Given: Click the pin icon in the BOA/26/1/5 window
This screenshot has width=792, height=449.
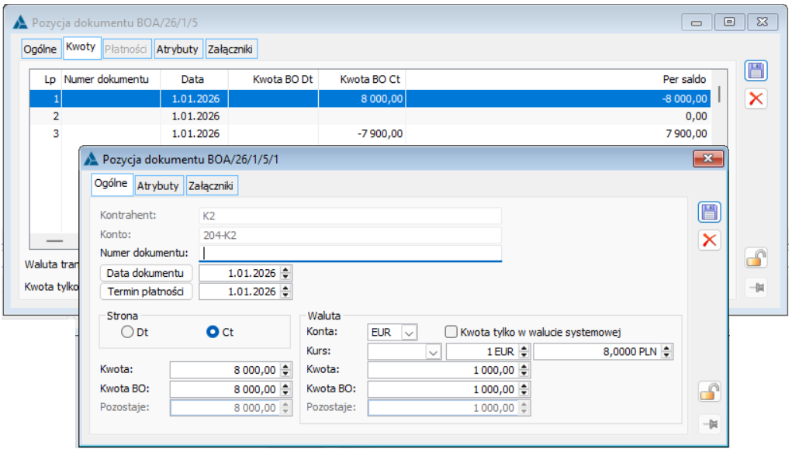Looking at the screenshot, I should point(756,288).
